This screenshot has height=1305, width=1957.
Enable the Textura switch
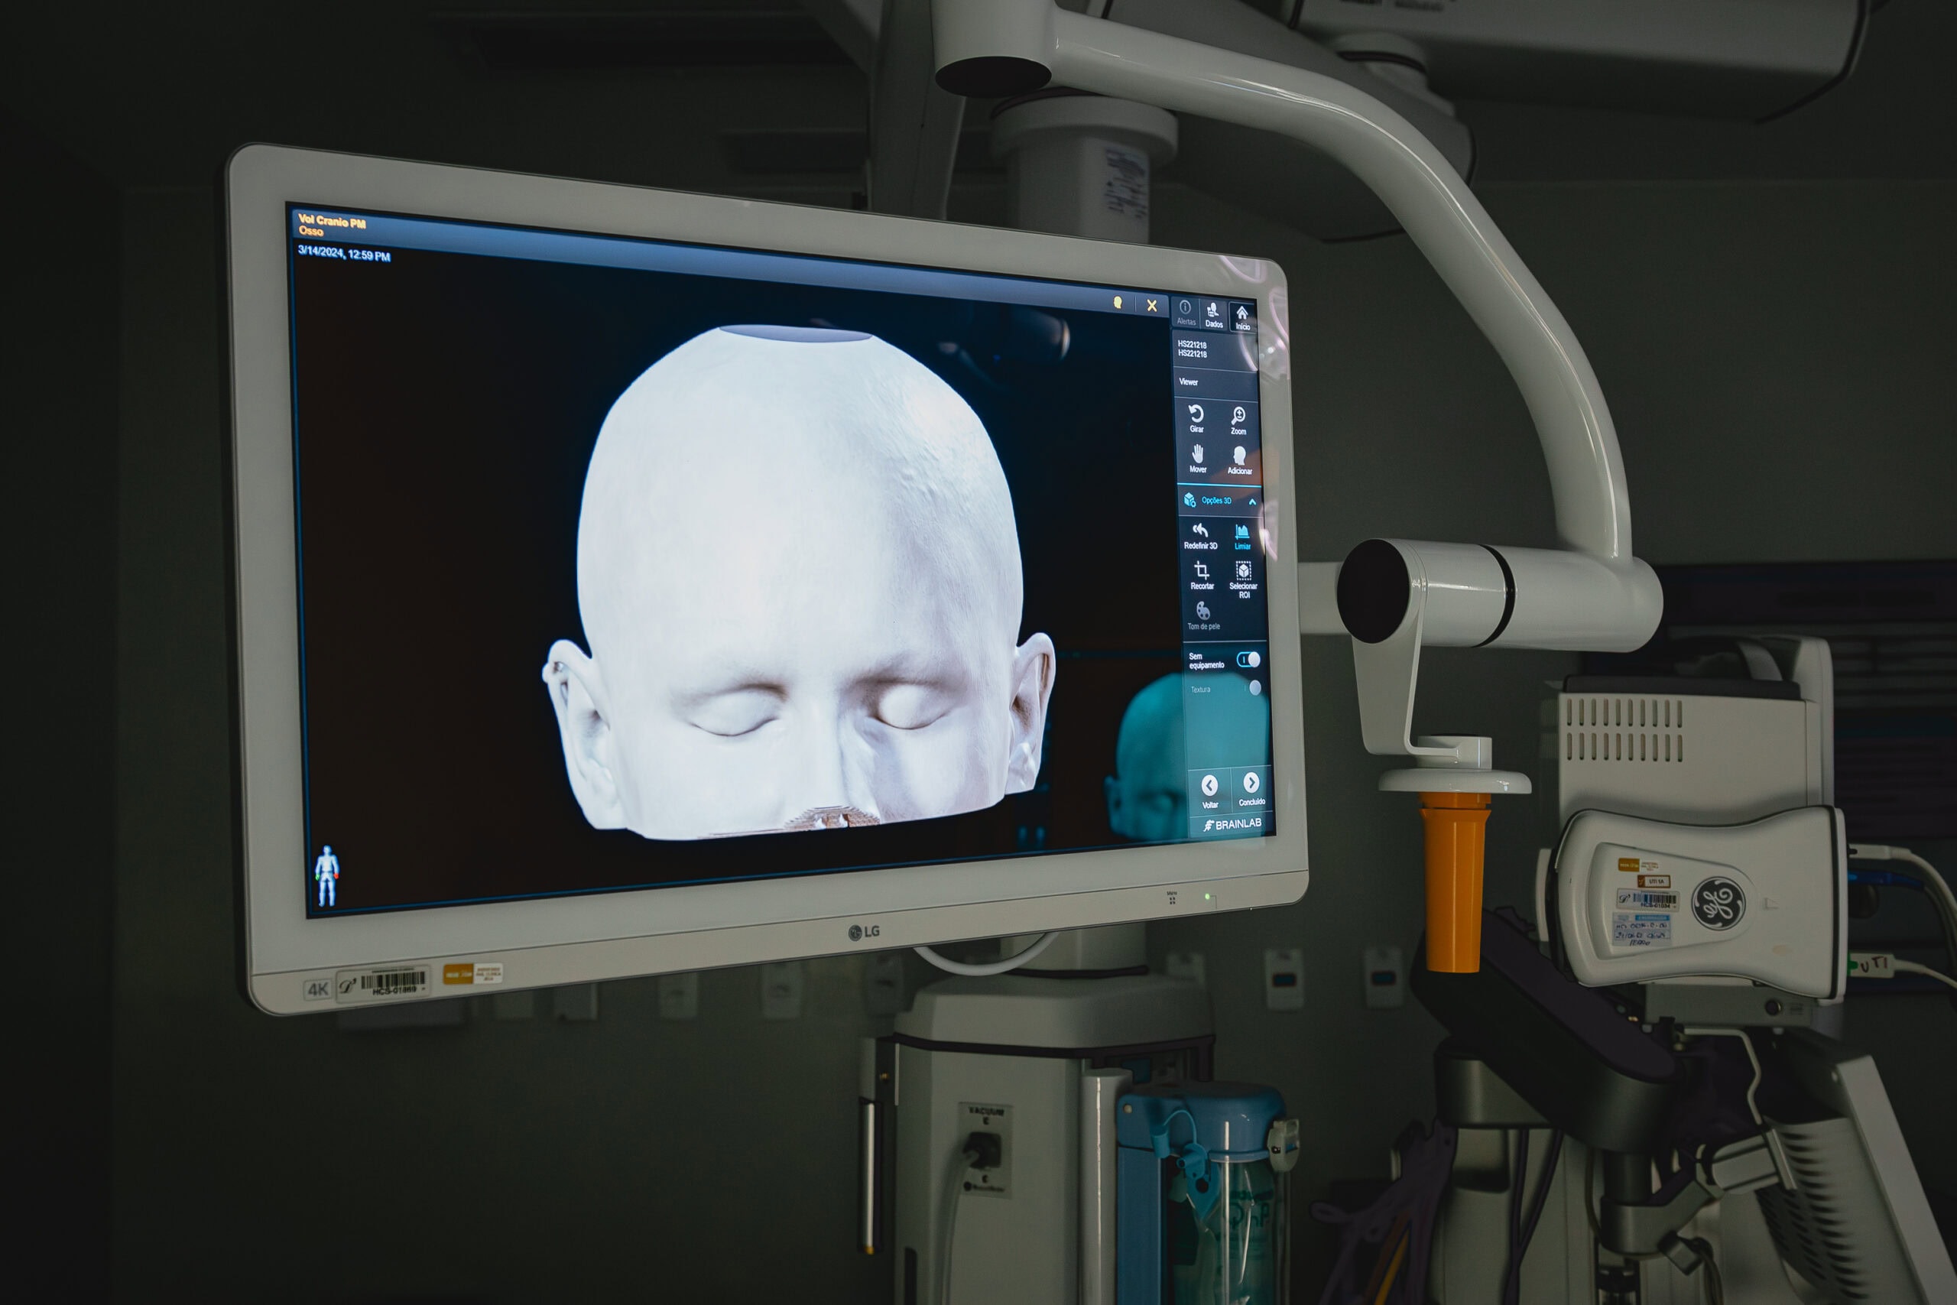pyautogui.click(x=1253, y=687)
